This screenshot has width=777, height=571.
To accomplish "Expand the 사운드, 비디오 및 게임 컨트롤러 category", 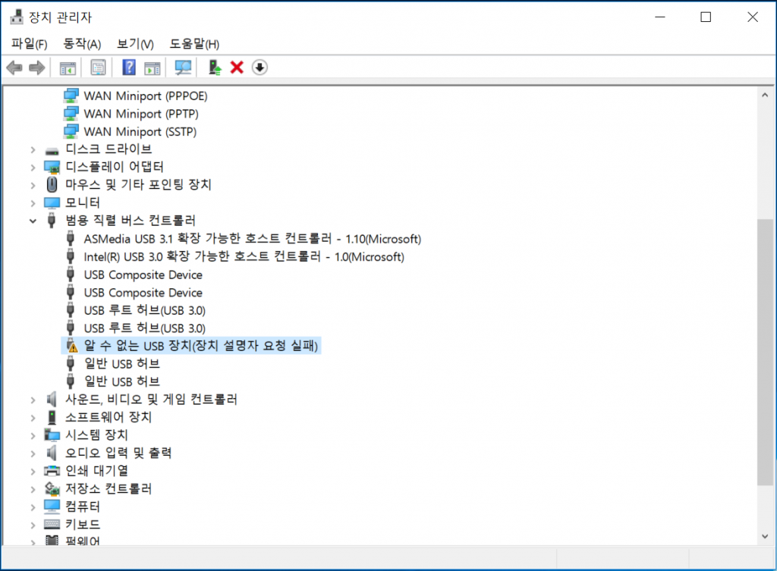I will point(33,400).
